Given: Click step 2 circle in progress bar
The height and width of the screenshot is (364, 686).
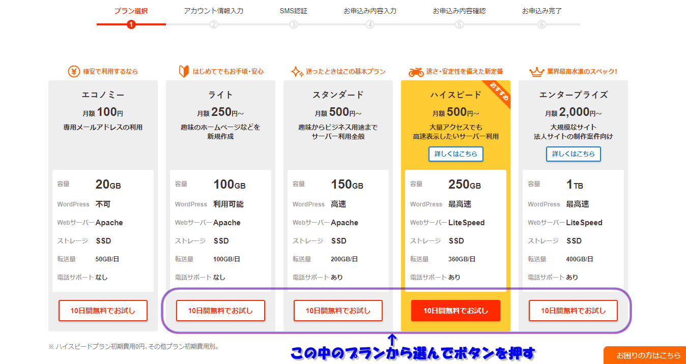Looking at the screenshot, I should click(214, 24).
